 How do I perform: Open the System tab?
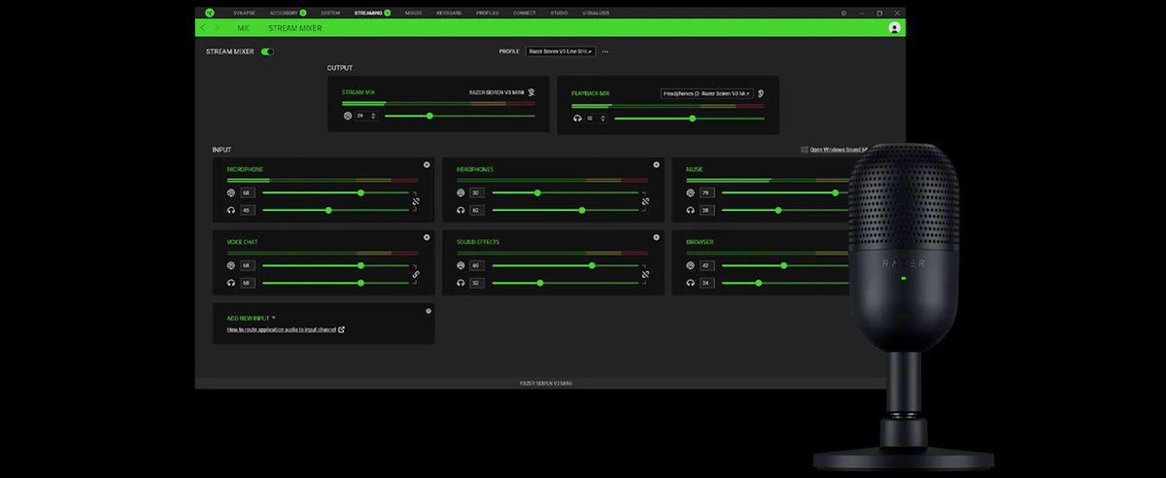[330, 13]
